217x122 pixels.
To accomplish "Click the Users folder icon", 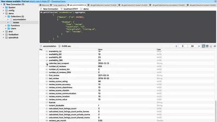I will tap(9, 28).
